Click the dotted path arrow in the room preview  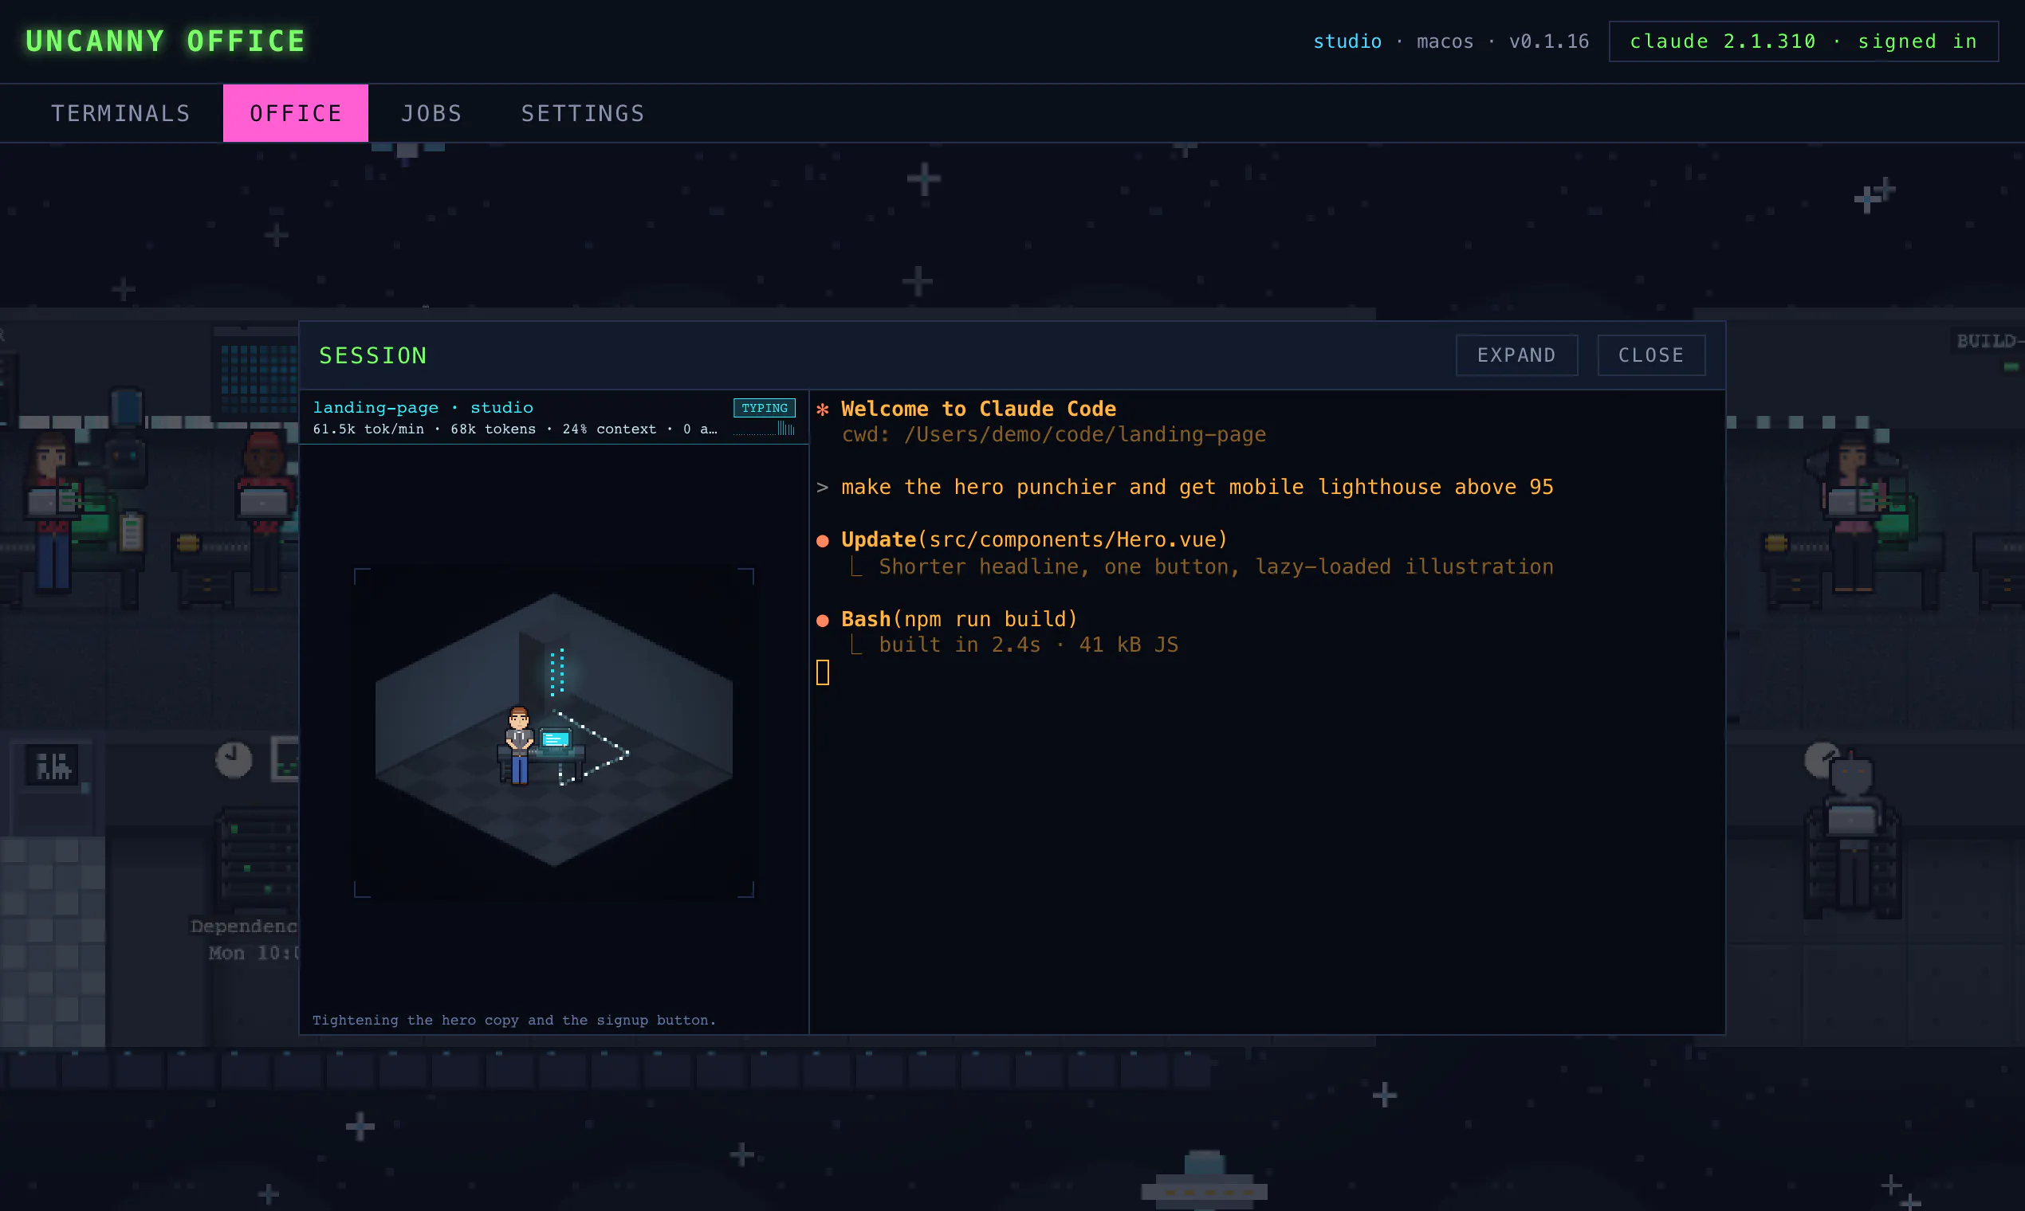coord(594,749)
